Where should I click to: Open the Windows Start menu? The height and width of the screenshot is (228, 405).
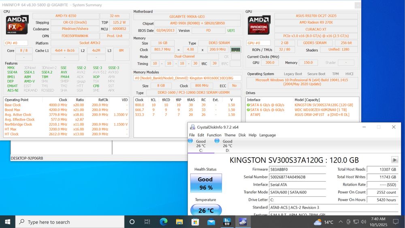pyautogui.click(x=7, y=222)
